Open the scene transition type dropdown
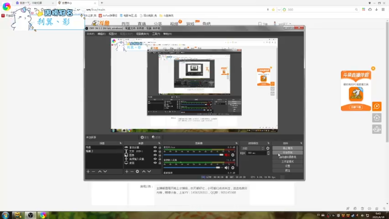Image resolution: width=389 pixels, height=219 pixels. tap(252, 148)
